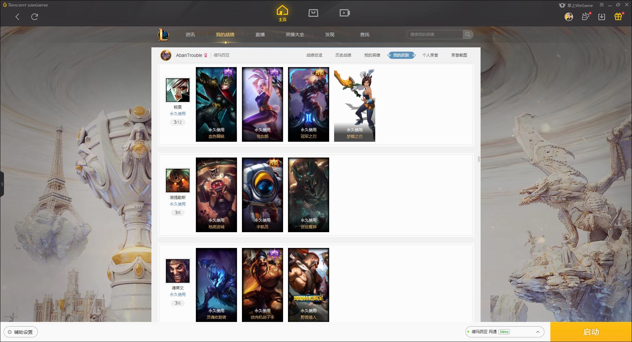
Task: Click the 德玛西亚 server label by username
Action: click(222, 55)
